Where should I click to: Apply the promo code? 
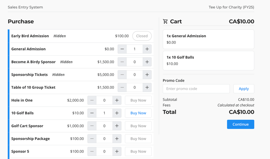point(244,89)
